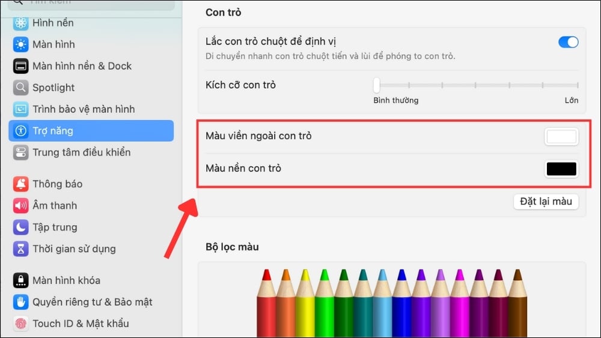601x338 pixels.
Task: Click the Thông báo bell icon
Action: click(21, 184)
